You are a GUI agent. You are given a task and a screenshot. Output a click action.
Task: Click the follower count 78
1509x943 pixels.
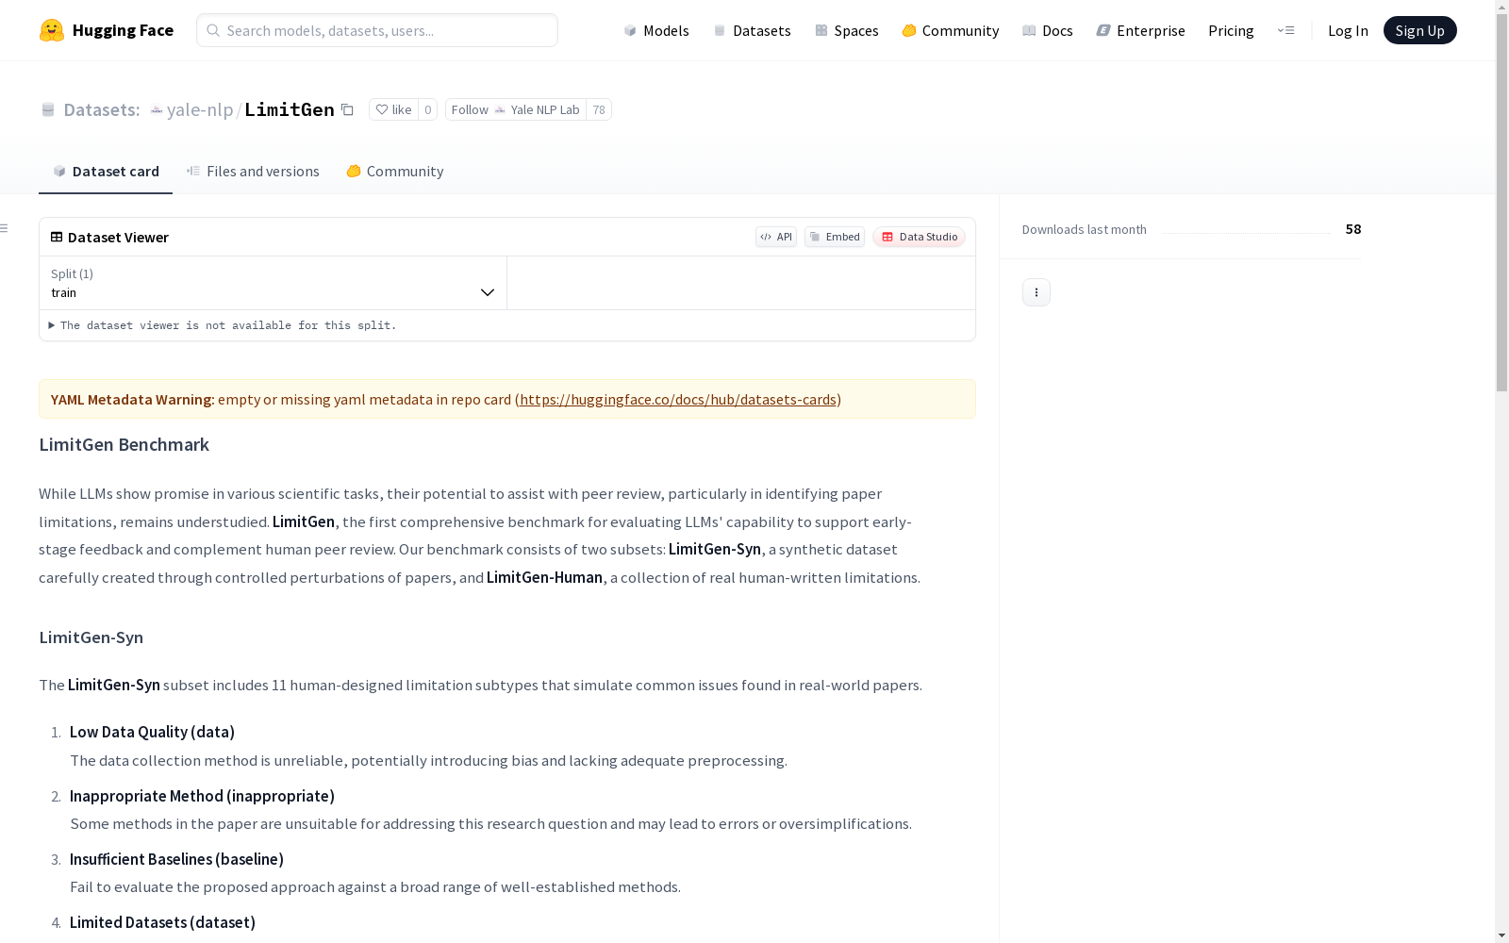599,109
